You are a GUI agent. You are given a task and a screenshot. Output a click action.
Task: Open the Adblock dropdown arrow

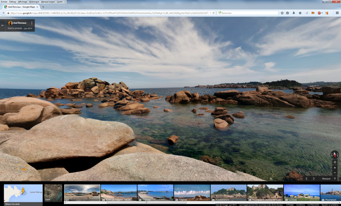click(x=322, y=13)
